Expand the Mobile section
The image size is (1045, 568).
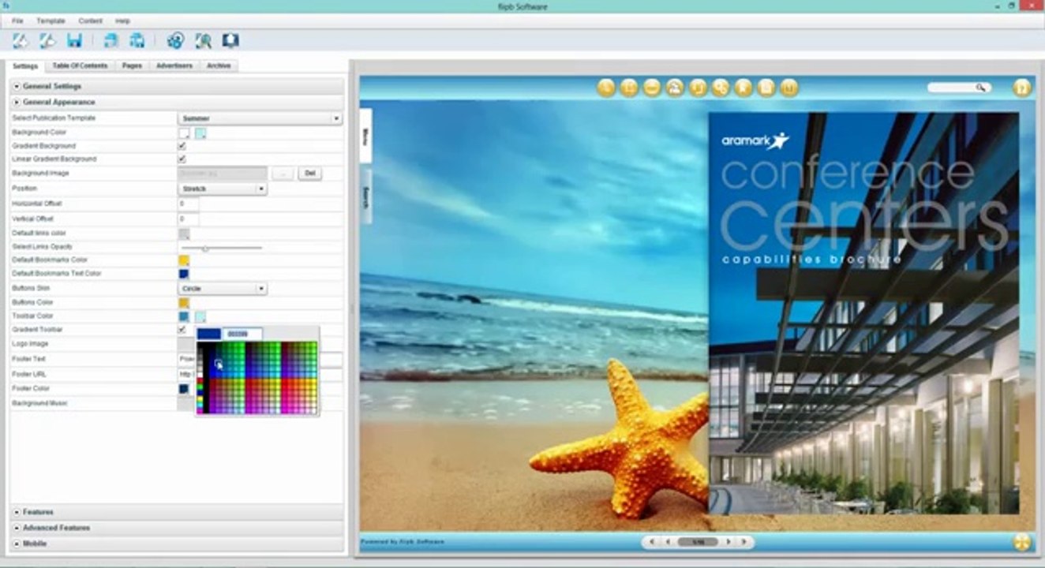[177, 544]
